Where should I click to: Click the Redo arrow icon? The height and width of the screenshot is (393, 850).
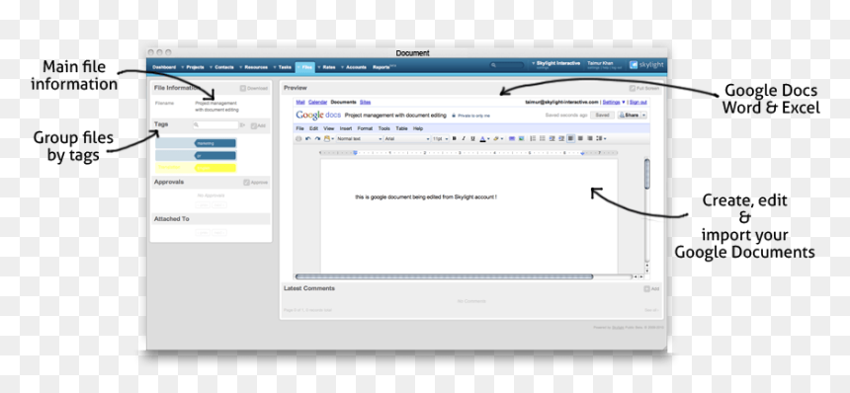(x=317, y=138)
